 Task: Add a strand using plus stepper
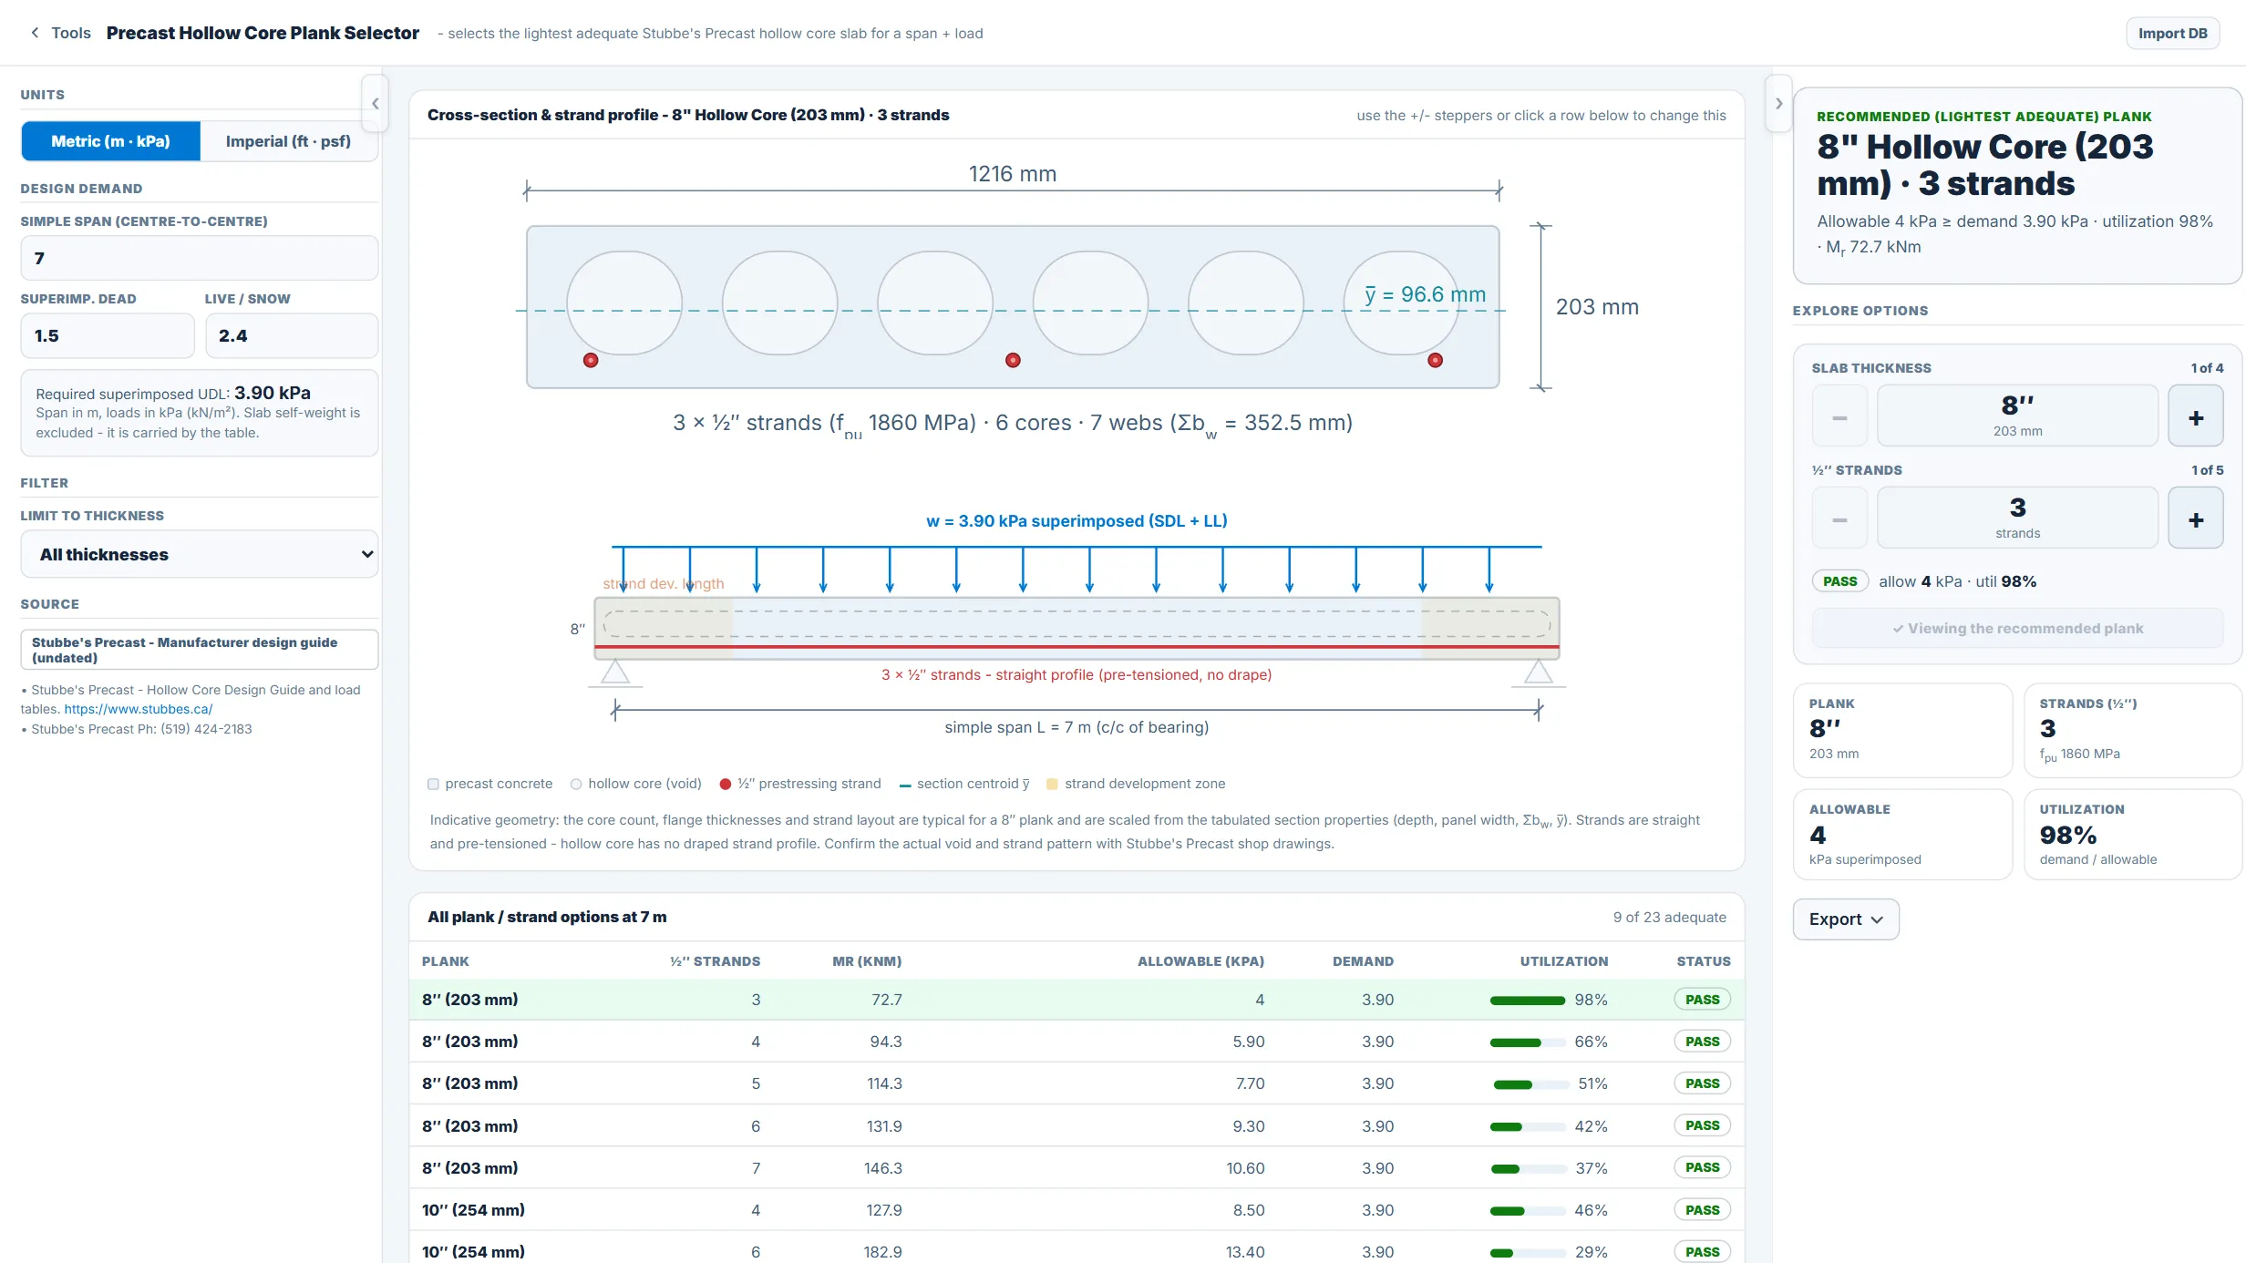pyautogui.click(x=2196, y=519)
